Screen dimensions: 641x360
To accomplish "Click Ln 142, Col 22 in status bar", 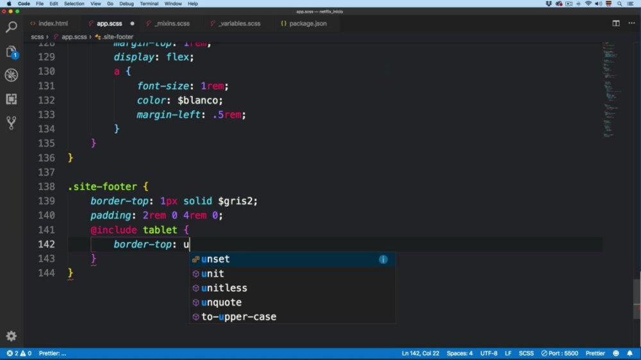I will (x=420, y=353).
